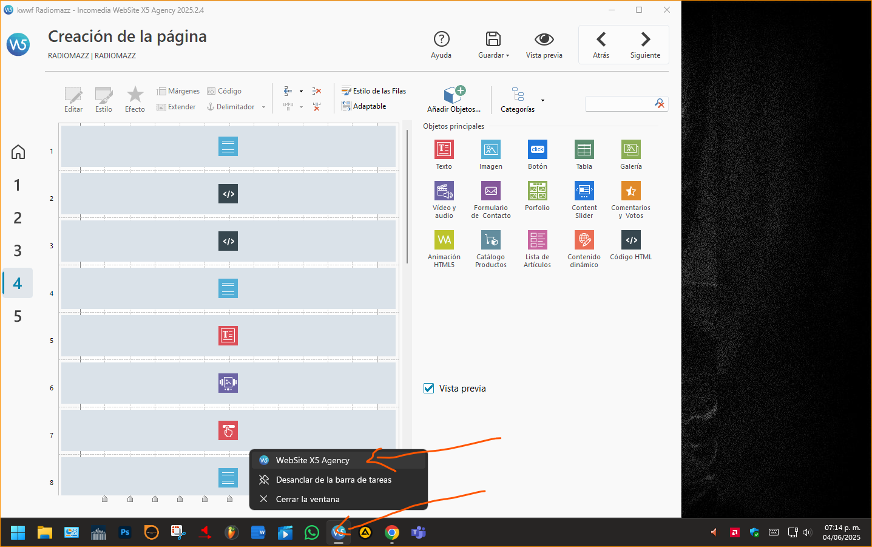Open the Efecto star tool
Viewport: 872px width, 547px height.
(135, 94)
